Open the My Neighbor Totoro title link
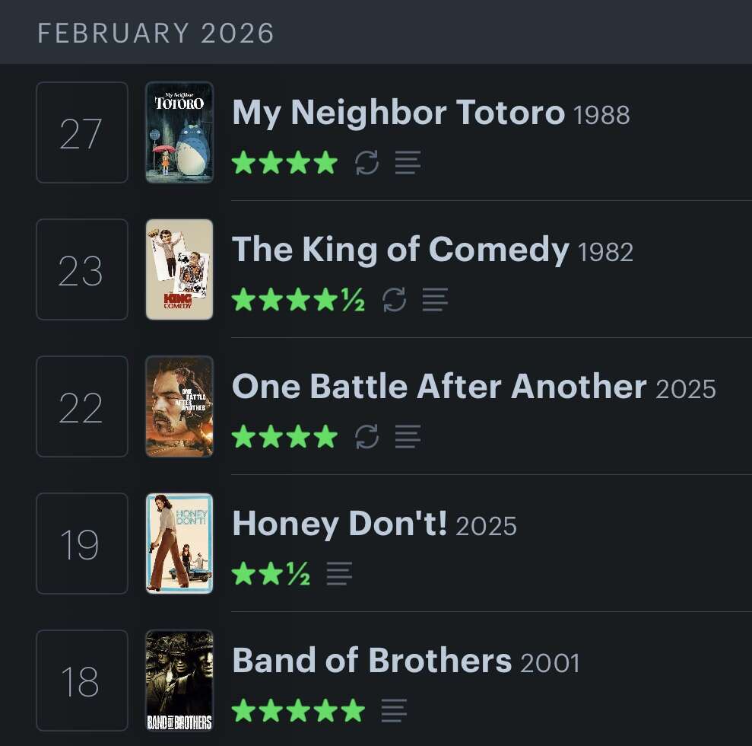Viewport: 752px width, 746px height. point(398,113)
